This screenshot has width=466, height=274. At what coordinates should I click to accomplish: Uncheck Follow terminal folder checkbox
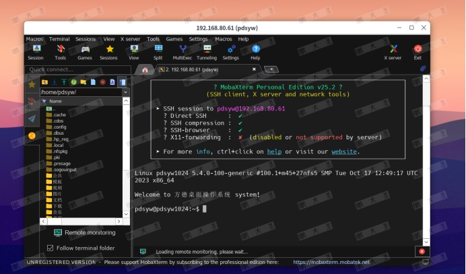coord(51,248)
